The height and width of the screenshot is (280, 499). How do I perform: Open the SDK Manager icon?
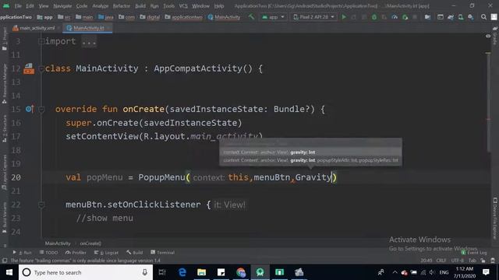coord(471,17)
